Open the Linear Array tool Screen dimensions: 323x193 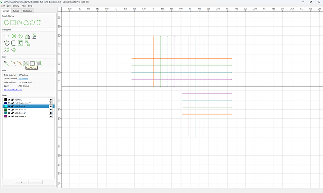[7, 50]
